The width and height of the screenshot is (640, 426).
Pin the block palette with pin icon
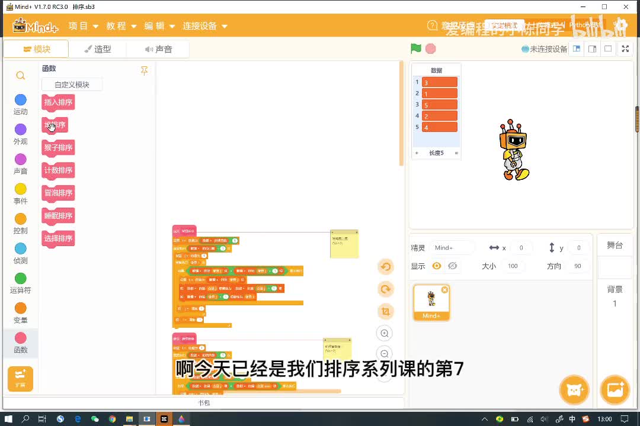(x=144, y=70)
